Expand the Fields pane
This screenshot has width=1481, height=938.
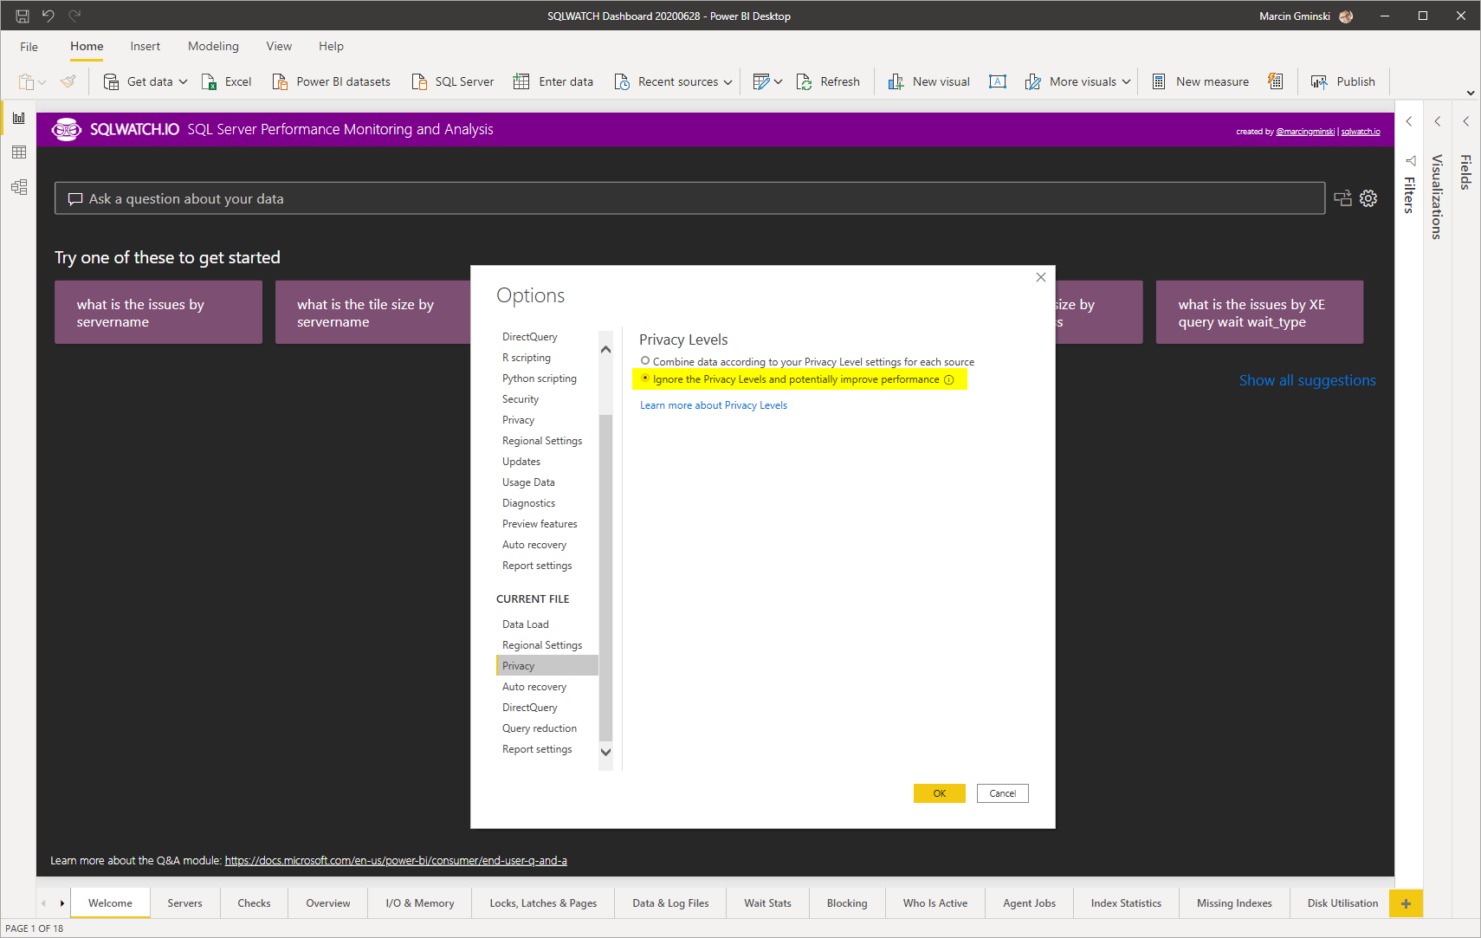click(x=1466, y=122)
